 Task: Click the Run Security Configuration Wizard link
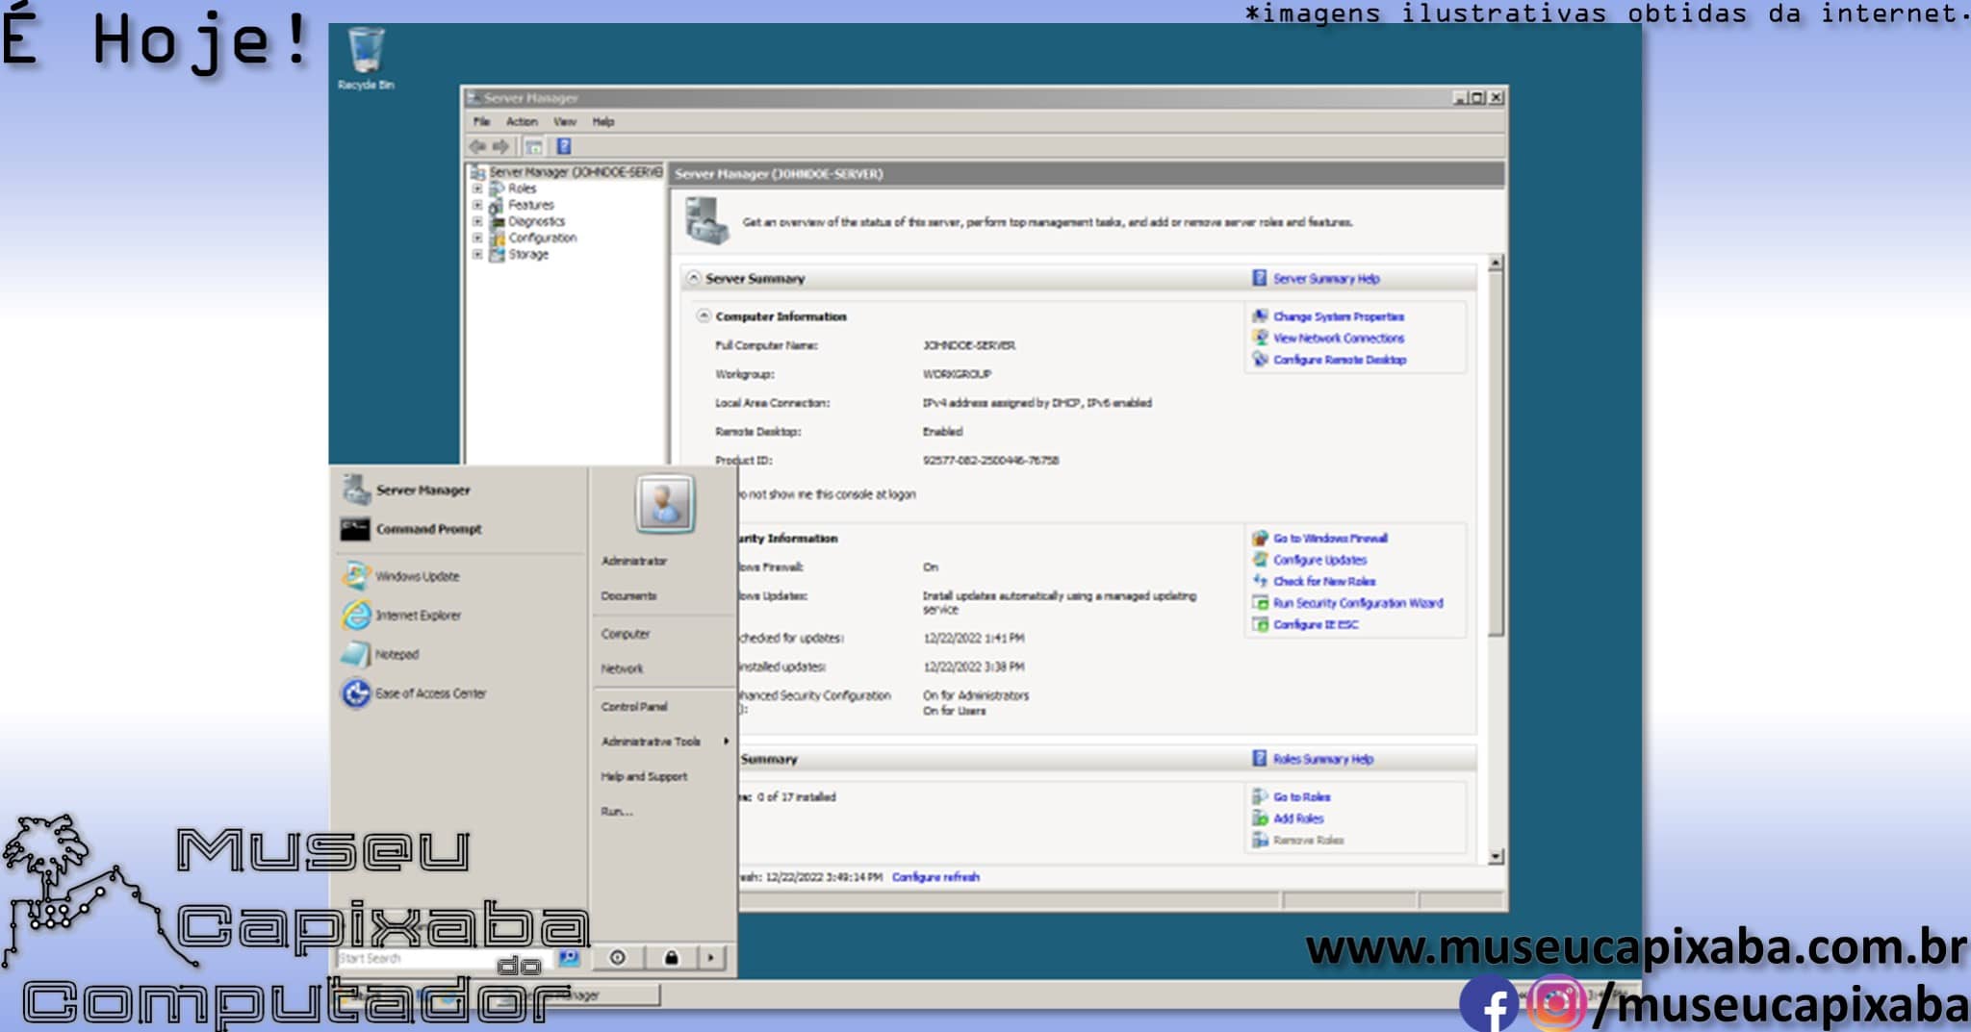click(1358, 602)
